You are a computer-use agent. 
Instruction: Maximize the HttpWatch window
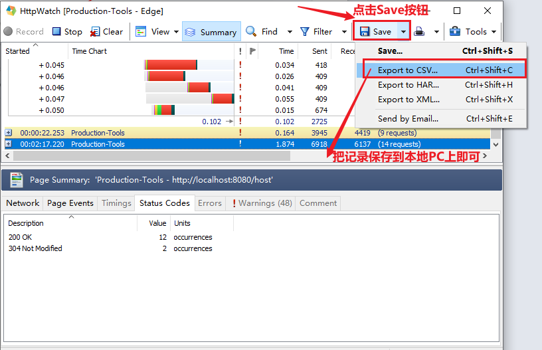coord(457,11)
